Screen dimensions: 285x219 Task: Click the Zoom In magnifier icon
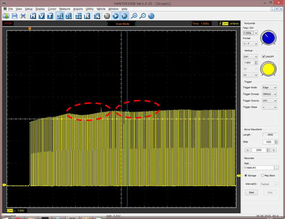(134, 16)
